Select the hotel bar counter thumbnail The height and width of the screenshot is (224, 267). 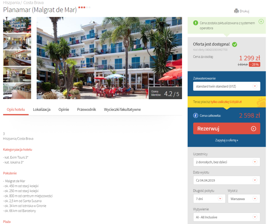17,58
